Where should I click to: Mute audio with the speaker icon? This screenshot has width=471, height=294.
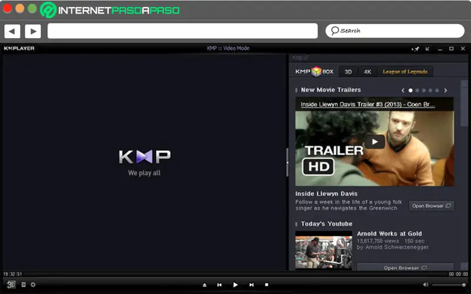coord(425,285)
